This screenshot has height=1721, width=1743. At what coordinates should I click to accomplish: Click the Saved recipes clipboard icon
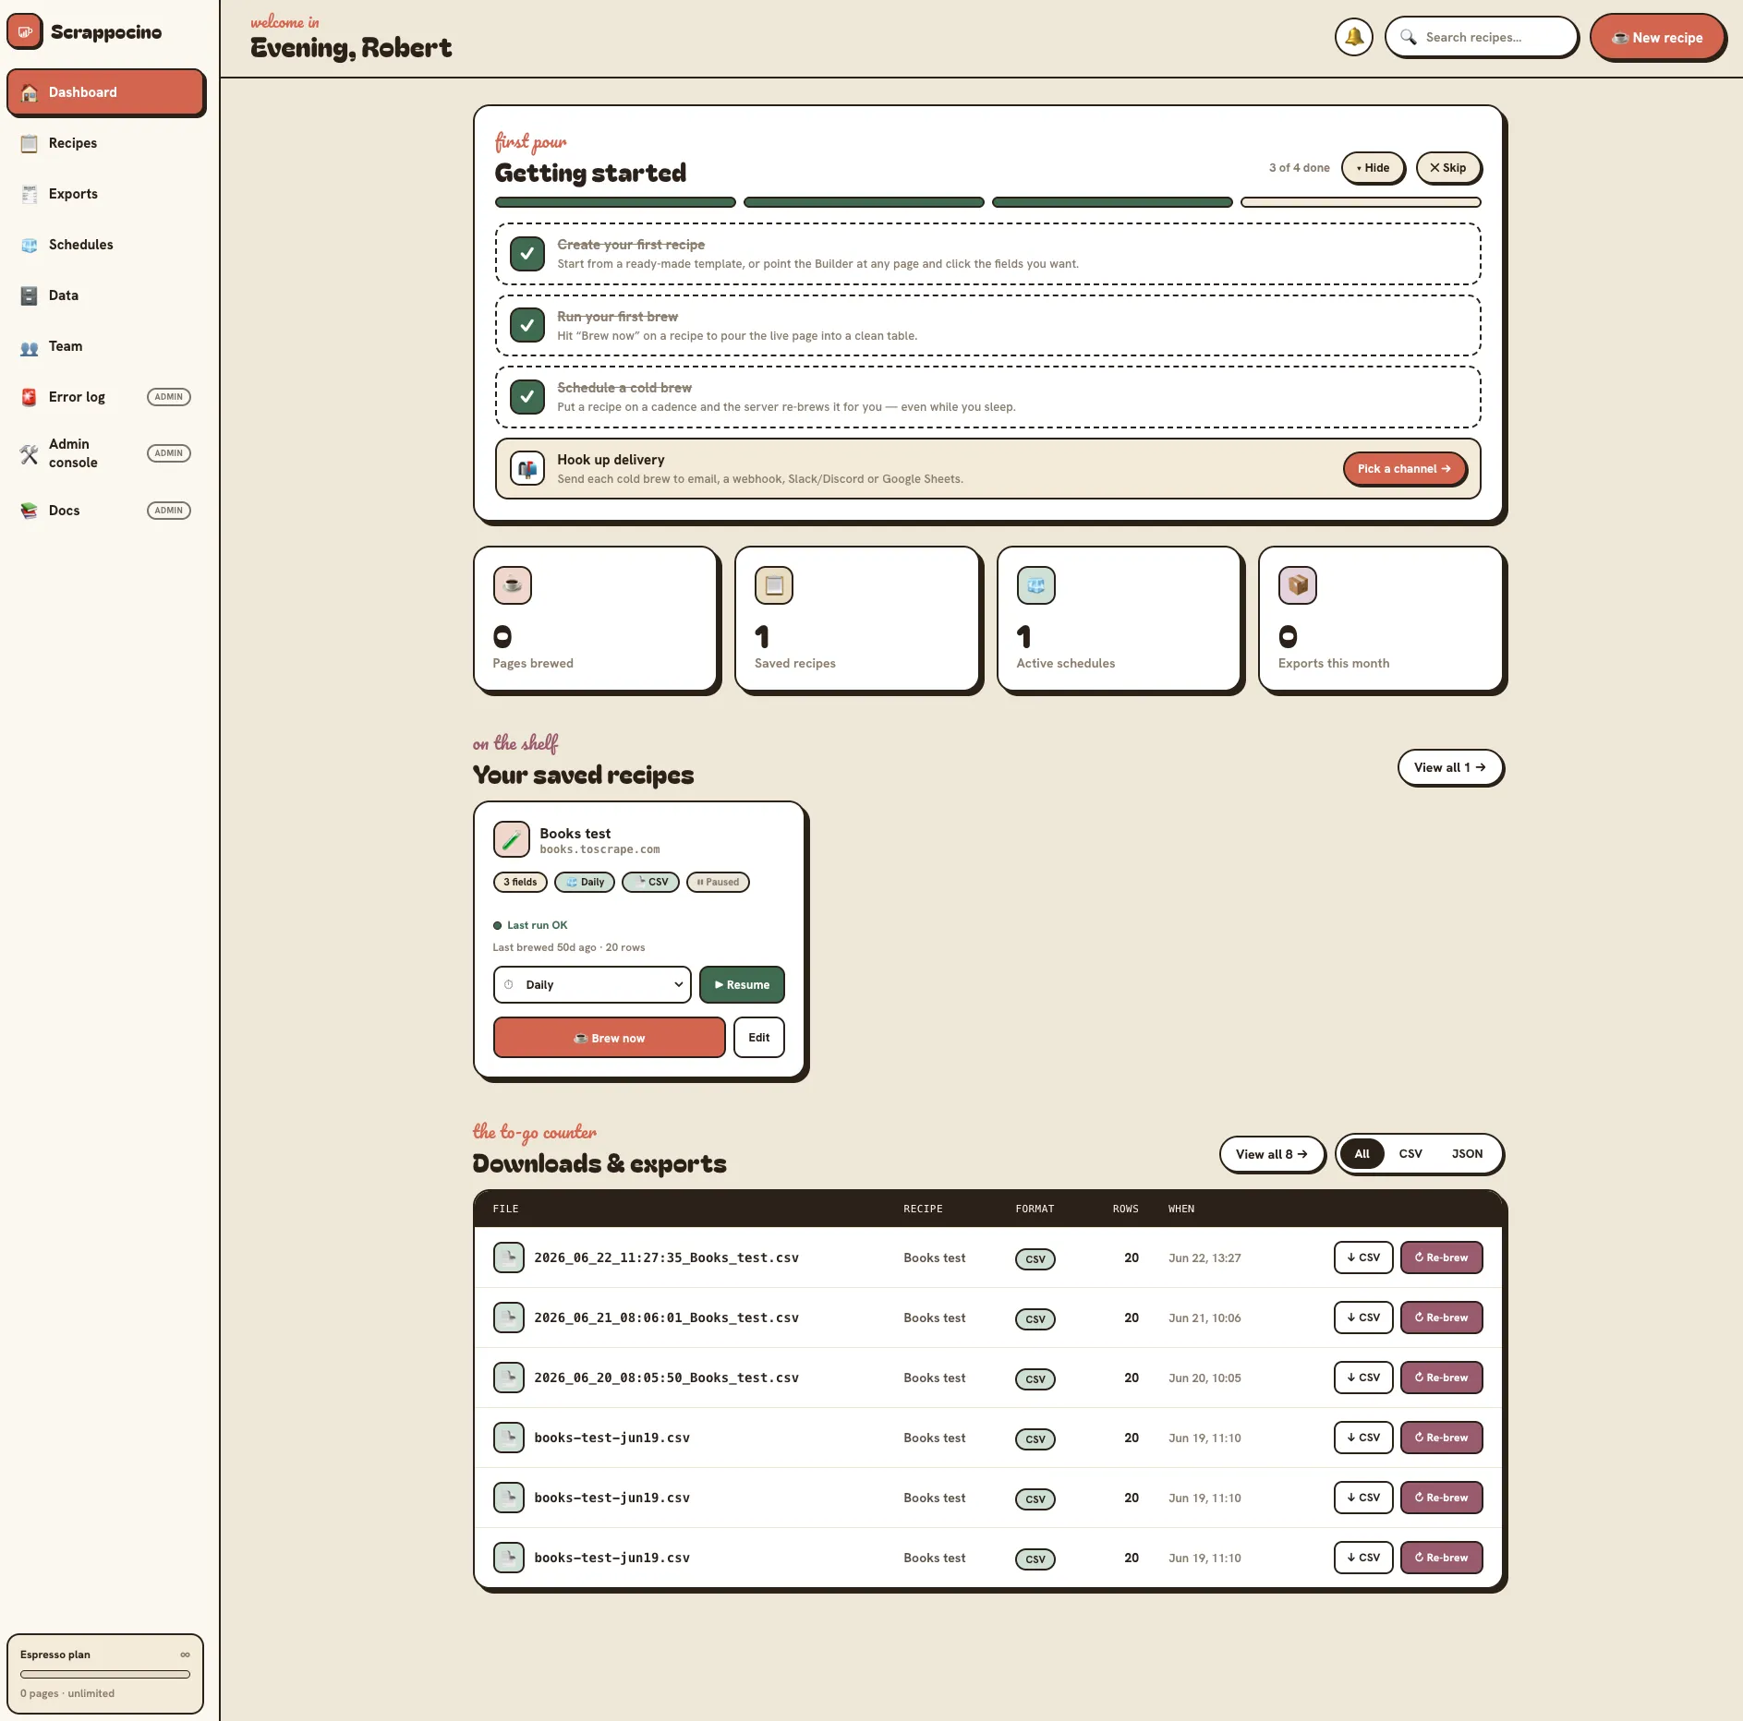pyautogui.click(x=774, y=585)
